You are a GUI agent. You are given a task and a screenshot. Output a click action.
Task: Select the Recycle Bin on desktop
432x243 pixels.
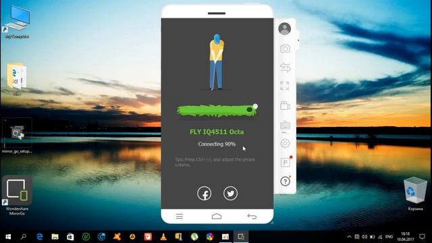(415, 194)
